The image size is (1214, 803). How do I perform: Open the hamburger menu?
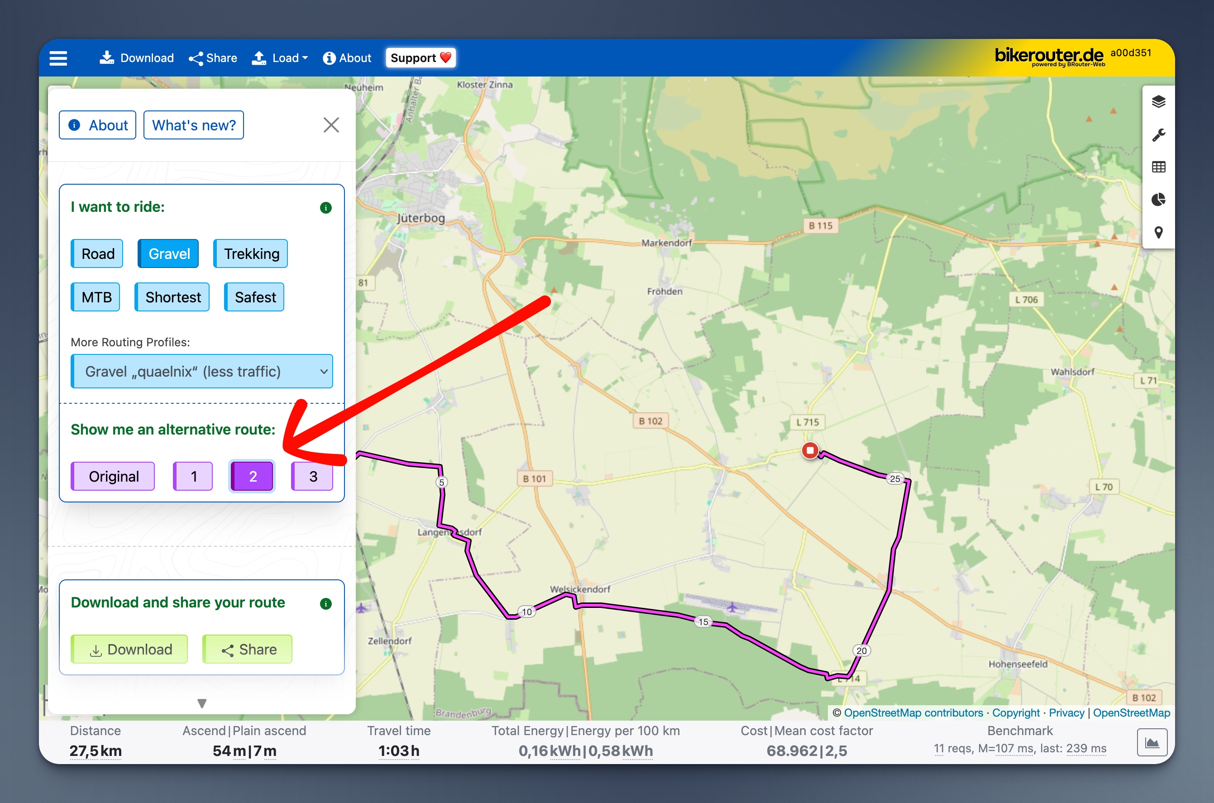(58, 58)
